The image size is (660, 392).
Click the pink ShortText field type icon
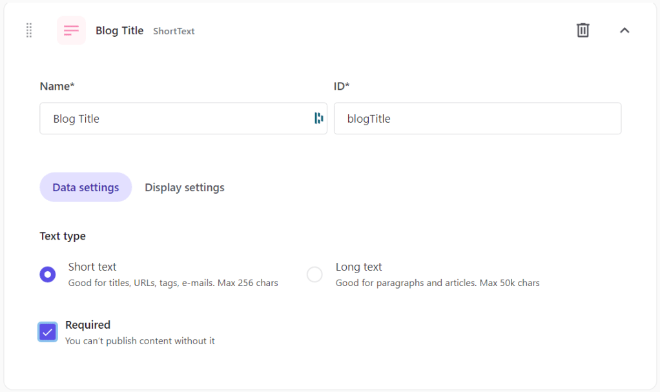click(x=71, y=30)
